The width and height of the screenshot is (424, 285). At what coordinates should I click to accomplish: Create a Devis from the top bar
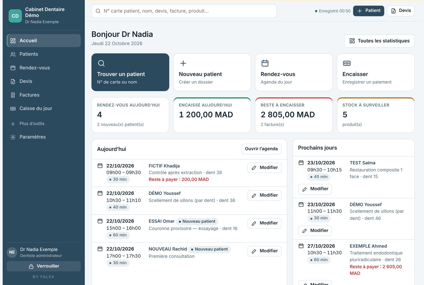401,11
